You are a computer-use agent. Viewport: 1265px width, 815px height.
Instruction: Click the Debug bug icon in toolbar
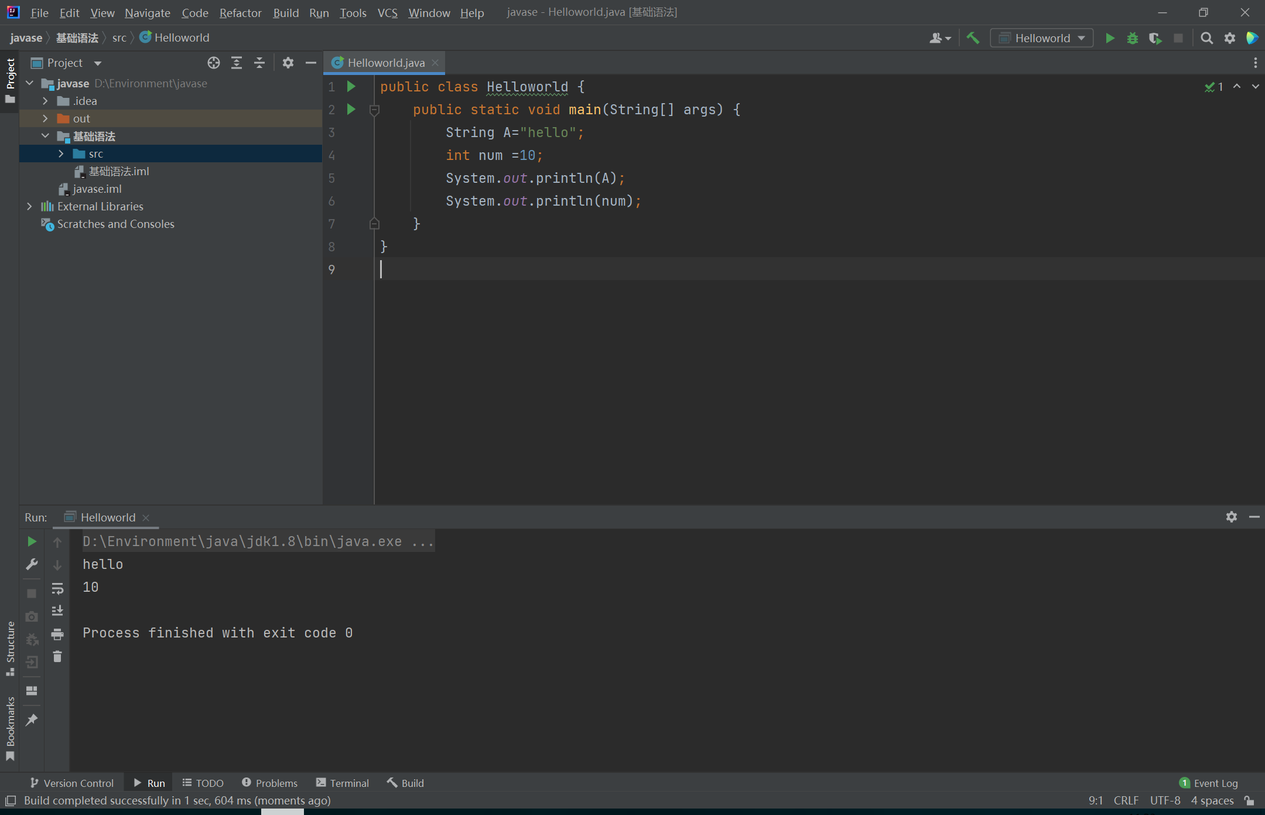[1132, 38]
